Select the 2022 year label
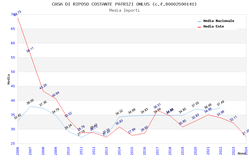The height and width of the screenshot is (161, 249). pyautogui.click(x=221, y=151)
